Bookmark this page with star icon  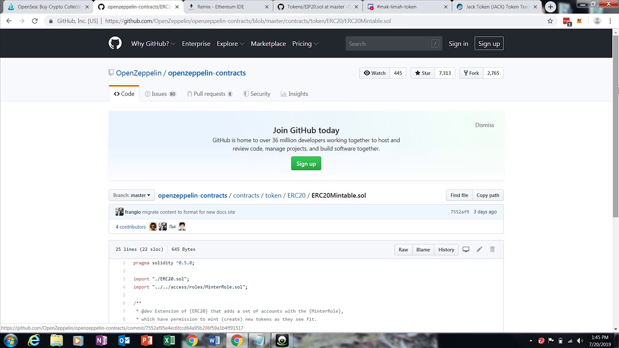(x=550, y=21)
